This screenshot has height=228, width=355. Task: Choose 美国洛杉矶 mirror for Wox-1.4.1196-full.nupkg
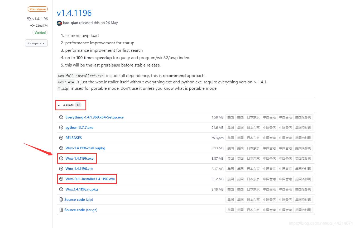coord(303,148)
